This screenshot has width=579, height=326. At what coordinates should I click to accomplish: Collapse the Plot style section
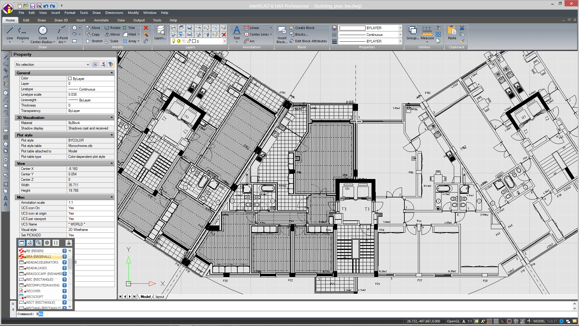112,135
